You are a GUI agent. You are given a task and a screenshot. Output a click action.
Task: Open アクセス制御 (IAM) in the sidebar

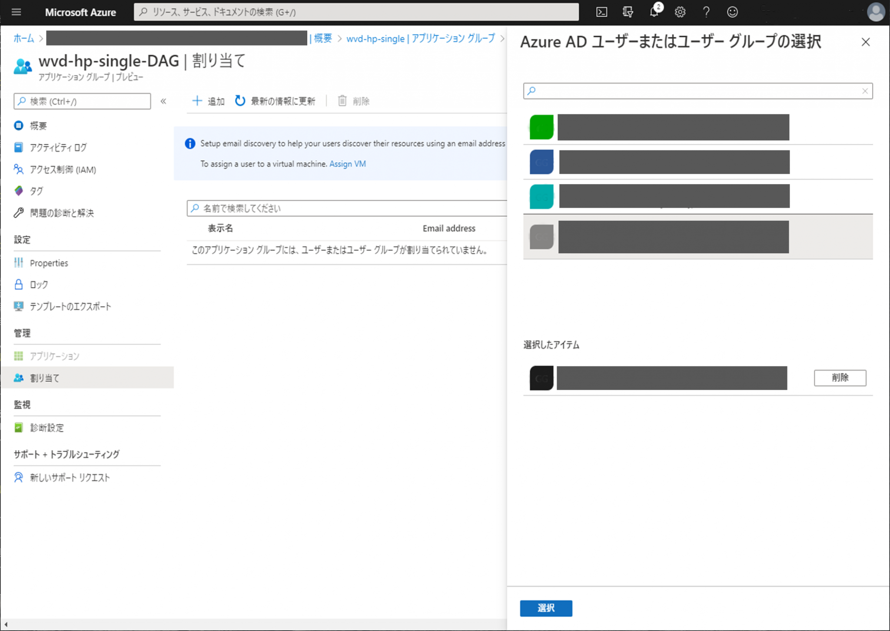click(x=62, y=169)
